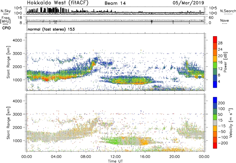The image size is (236, 163).
Task: Pick the red top segment of the power colorbar
Action: point(215,39)
